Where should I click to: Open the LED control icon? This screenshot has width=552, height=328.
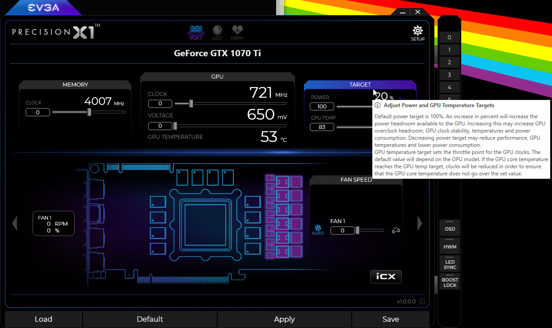pyautogui.click(x=217, y=32)
